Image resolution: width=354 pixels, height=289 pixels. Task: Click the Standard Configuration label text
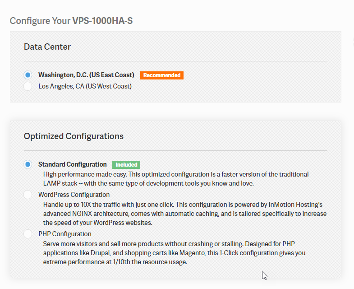73,164
